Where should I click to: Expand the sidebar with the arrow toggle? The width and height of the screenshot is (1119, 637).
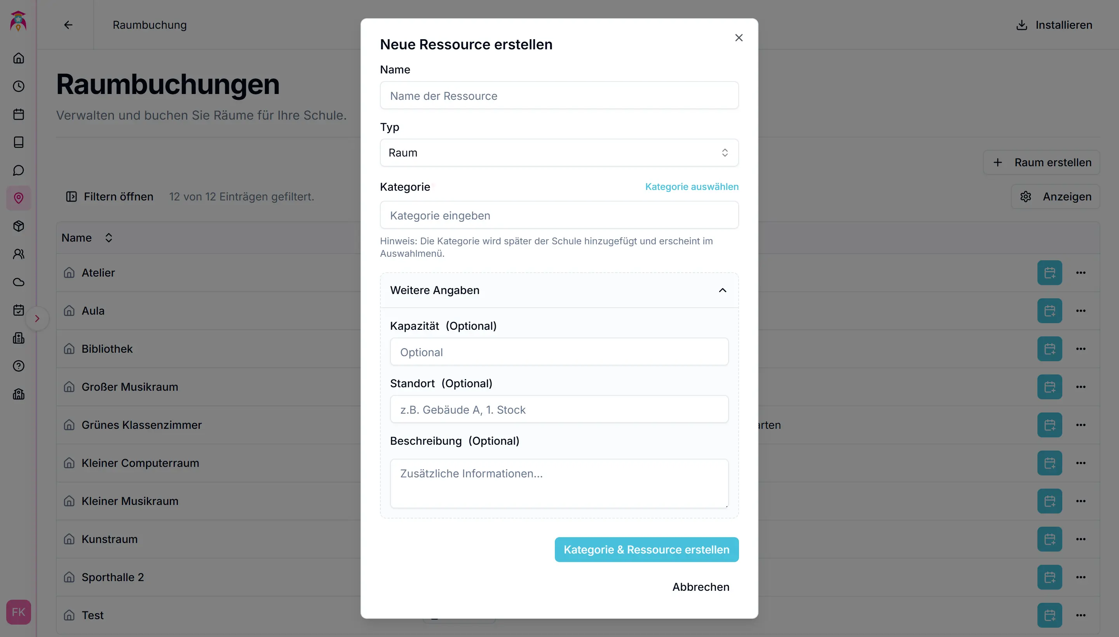click(37, 318)
